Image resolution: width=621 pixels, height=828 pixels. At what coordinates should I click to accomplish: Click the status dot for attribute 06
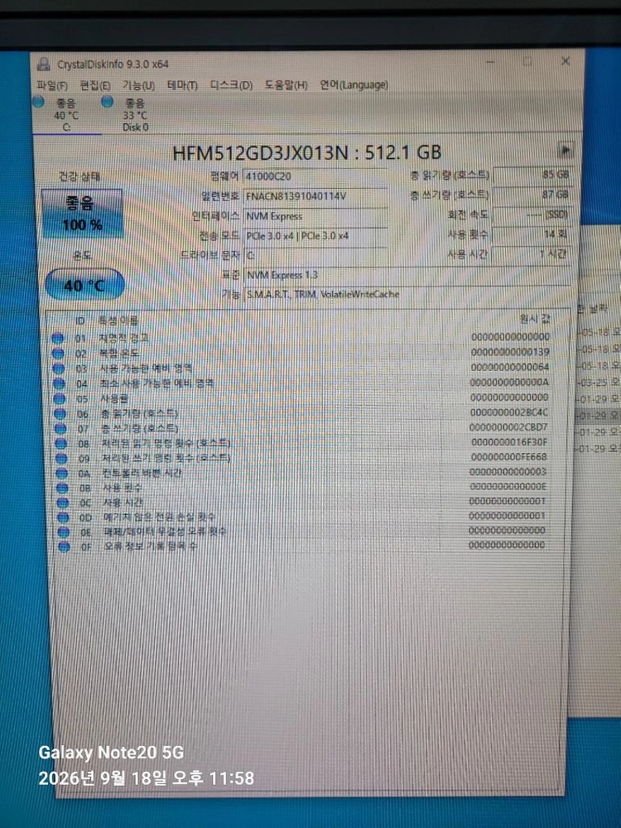tap(60, 413)
